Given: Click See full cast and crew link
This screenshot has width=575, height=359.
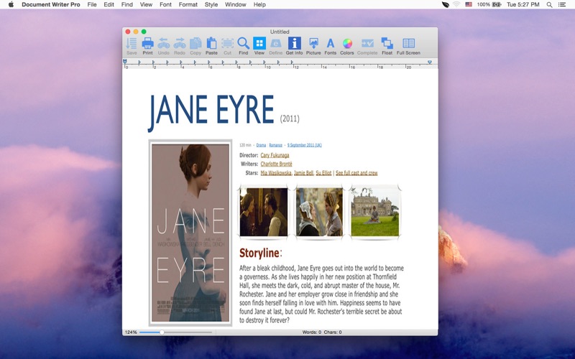Looking at the screenshot, I should click(356, 173).
